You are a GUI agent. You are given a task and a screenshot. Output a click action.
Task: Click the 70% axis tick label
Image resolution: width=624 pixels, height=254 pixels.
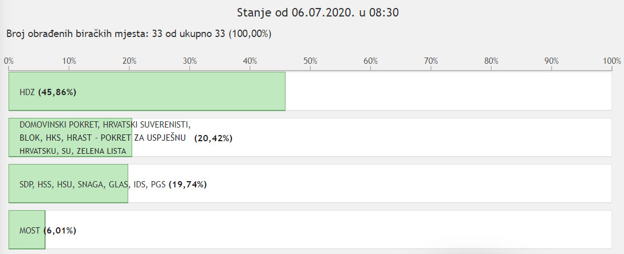(431, 61)
